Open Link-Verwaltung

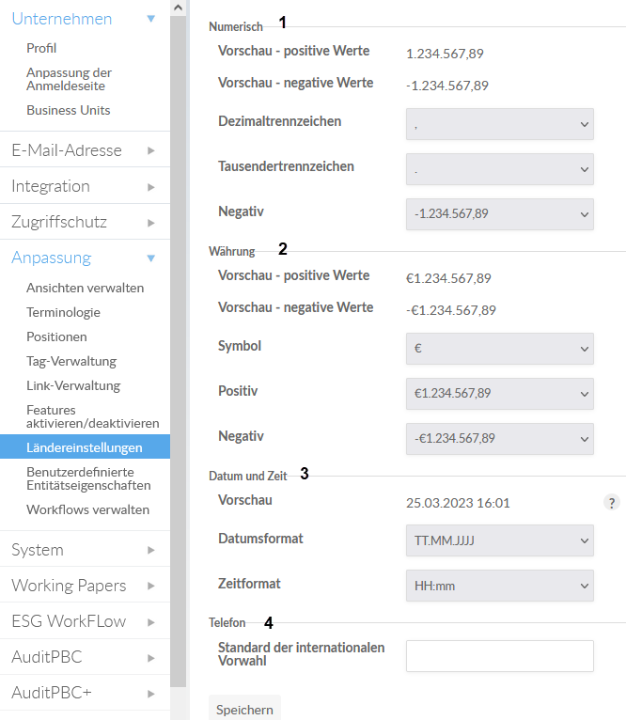pos(73,385)
